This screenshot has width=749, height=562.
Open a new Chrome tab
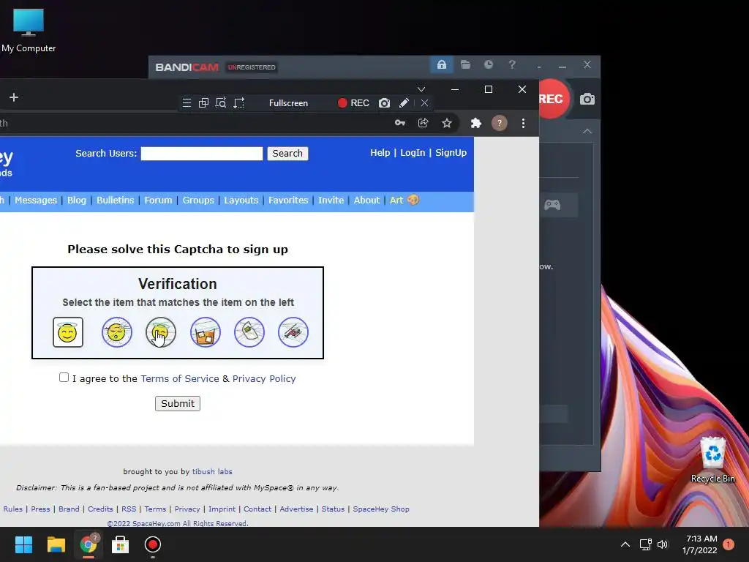click(x=14, y=97)
